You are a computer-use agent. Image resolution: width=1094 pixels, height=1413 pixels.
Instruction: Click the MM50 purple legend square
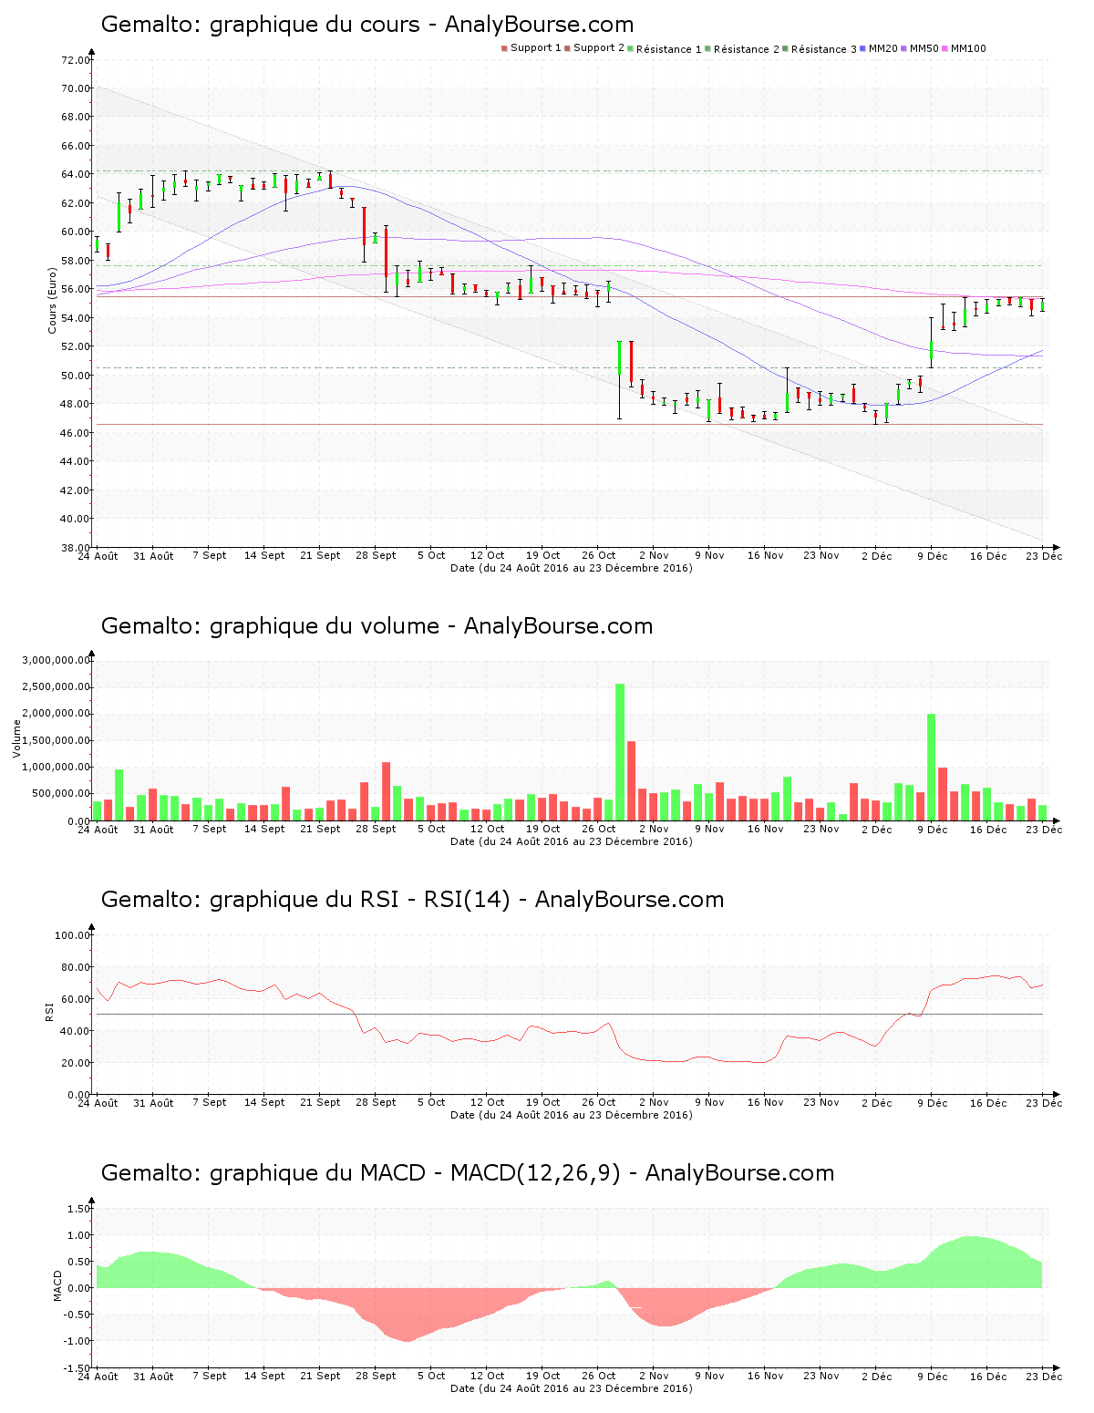point(903,48)
